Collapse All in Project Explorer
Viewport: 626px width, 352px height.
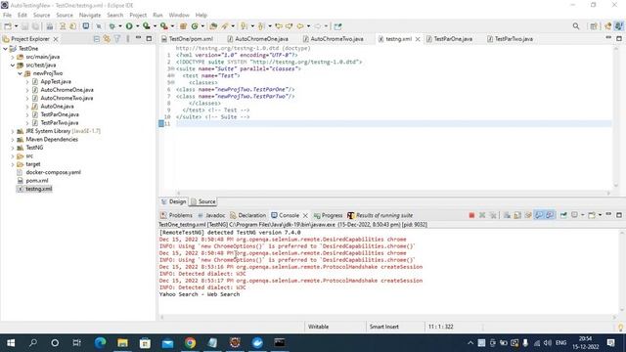97,39
